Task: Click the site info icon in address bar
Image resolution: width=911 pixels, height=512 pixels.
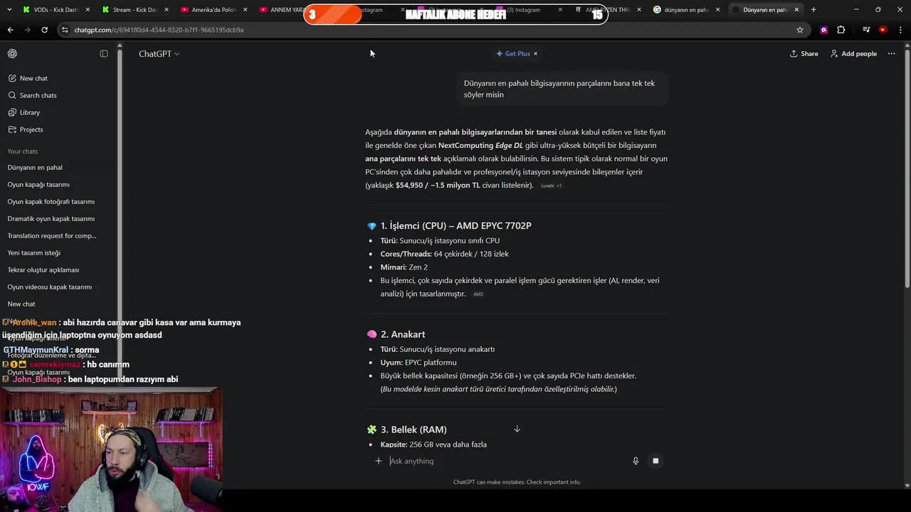Action: tap(65, 30)
